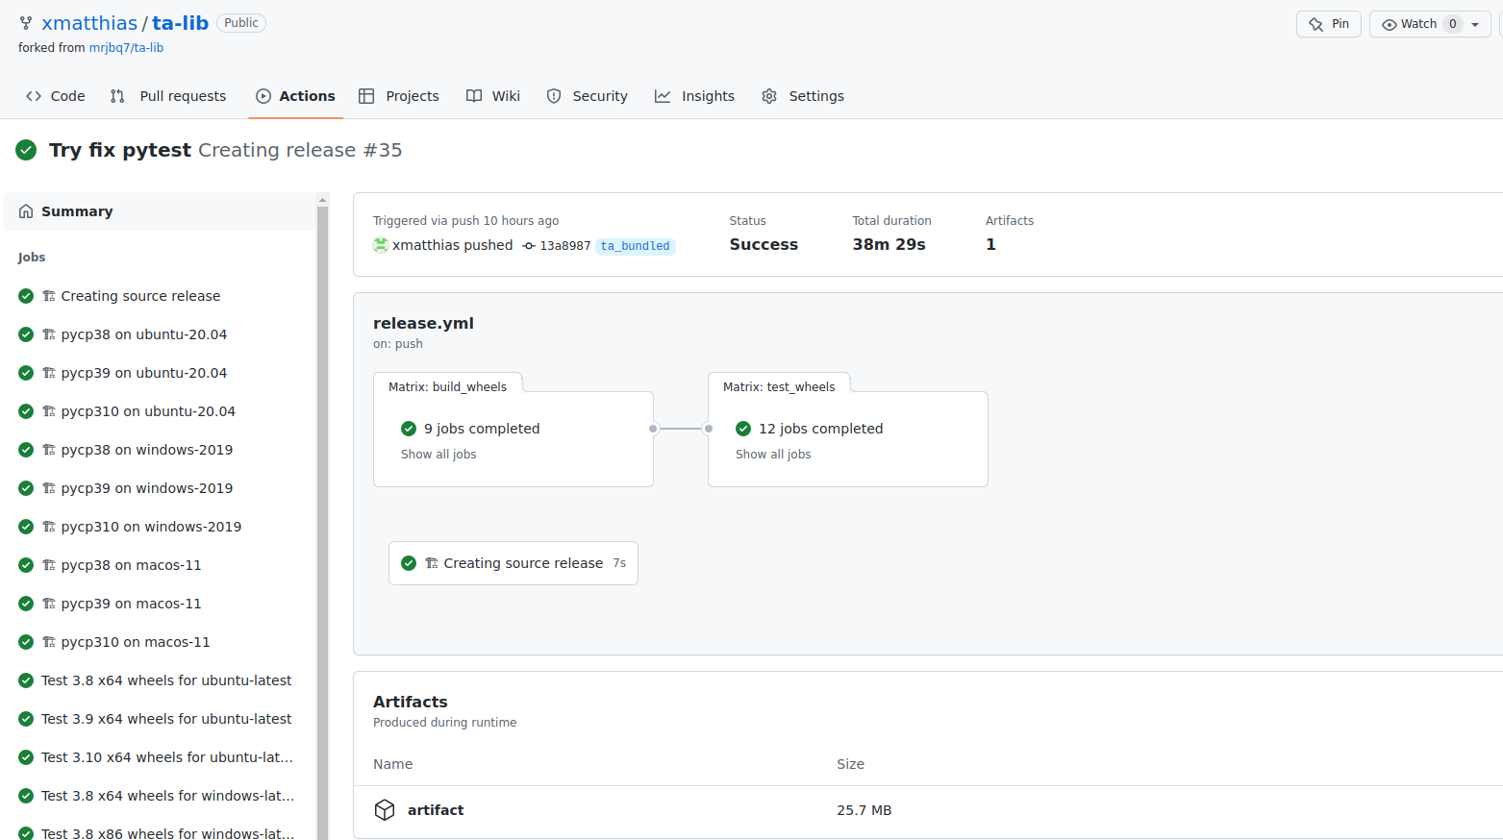1503x840 pixels.
Task: Click the Actions play icon
Action: coord(263,96)
